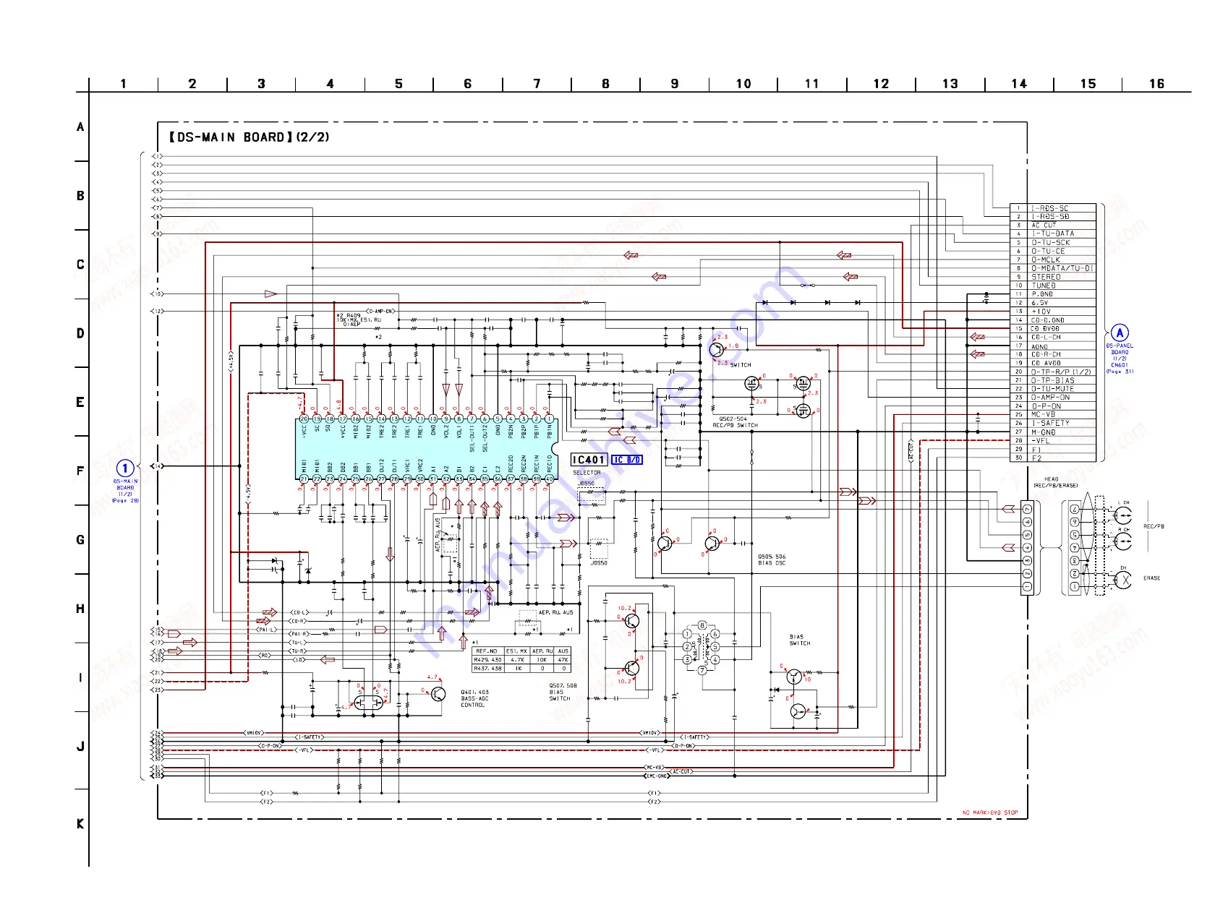
Task: Select connector row 8 O-MDATA/TU-DI
Action: 1053,268
